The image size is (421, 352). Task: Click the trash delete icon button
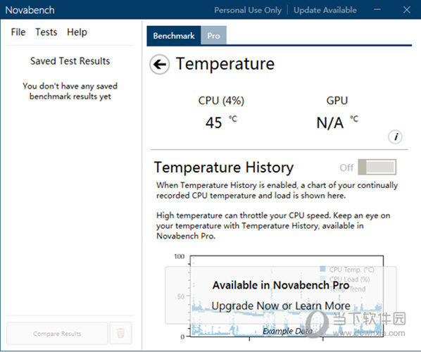click(121, 333)
